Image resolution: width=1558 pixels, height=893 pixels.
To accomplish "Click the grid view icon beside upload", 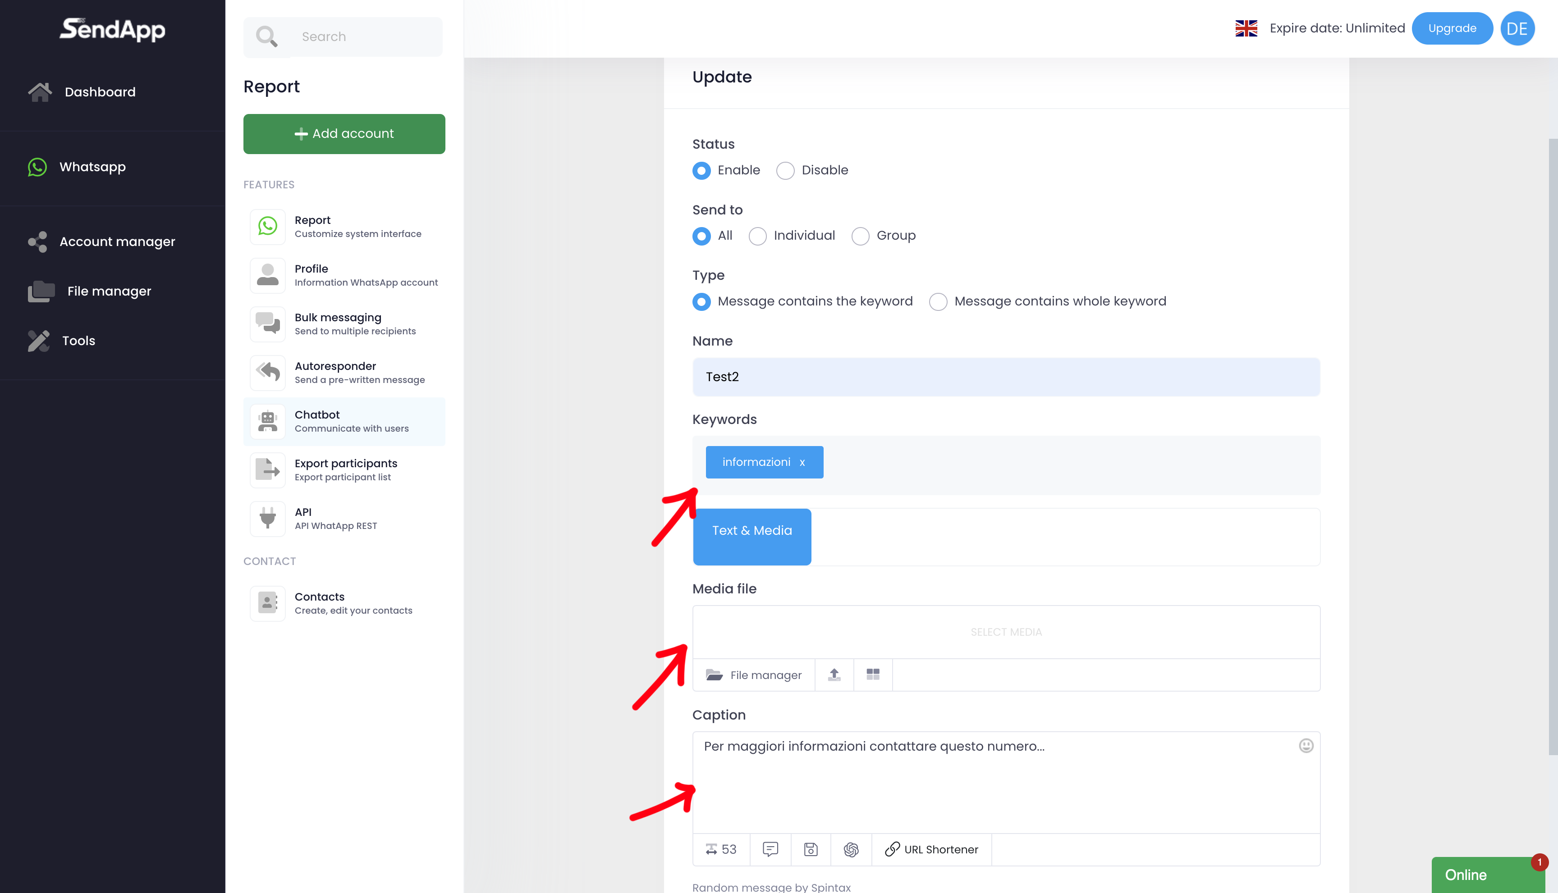I will (873, 674).
